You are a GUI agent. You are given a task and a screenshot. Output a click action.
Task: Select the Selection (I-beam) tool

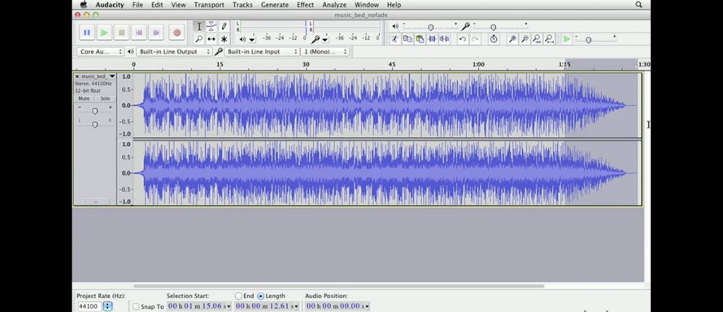[199, 27]
